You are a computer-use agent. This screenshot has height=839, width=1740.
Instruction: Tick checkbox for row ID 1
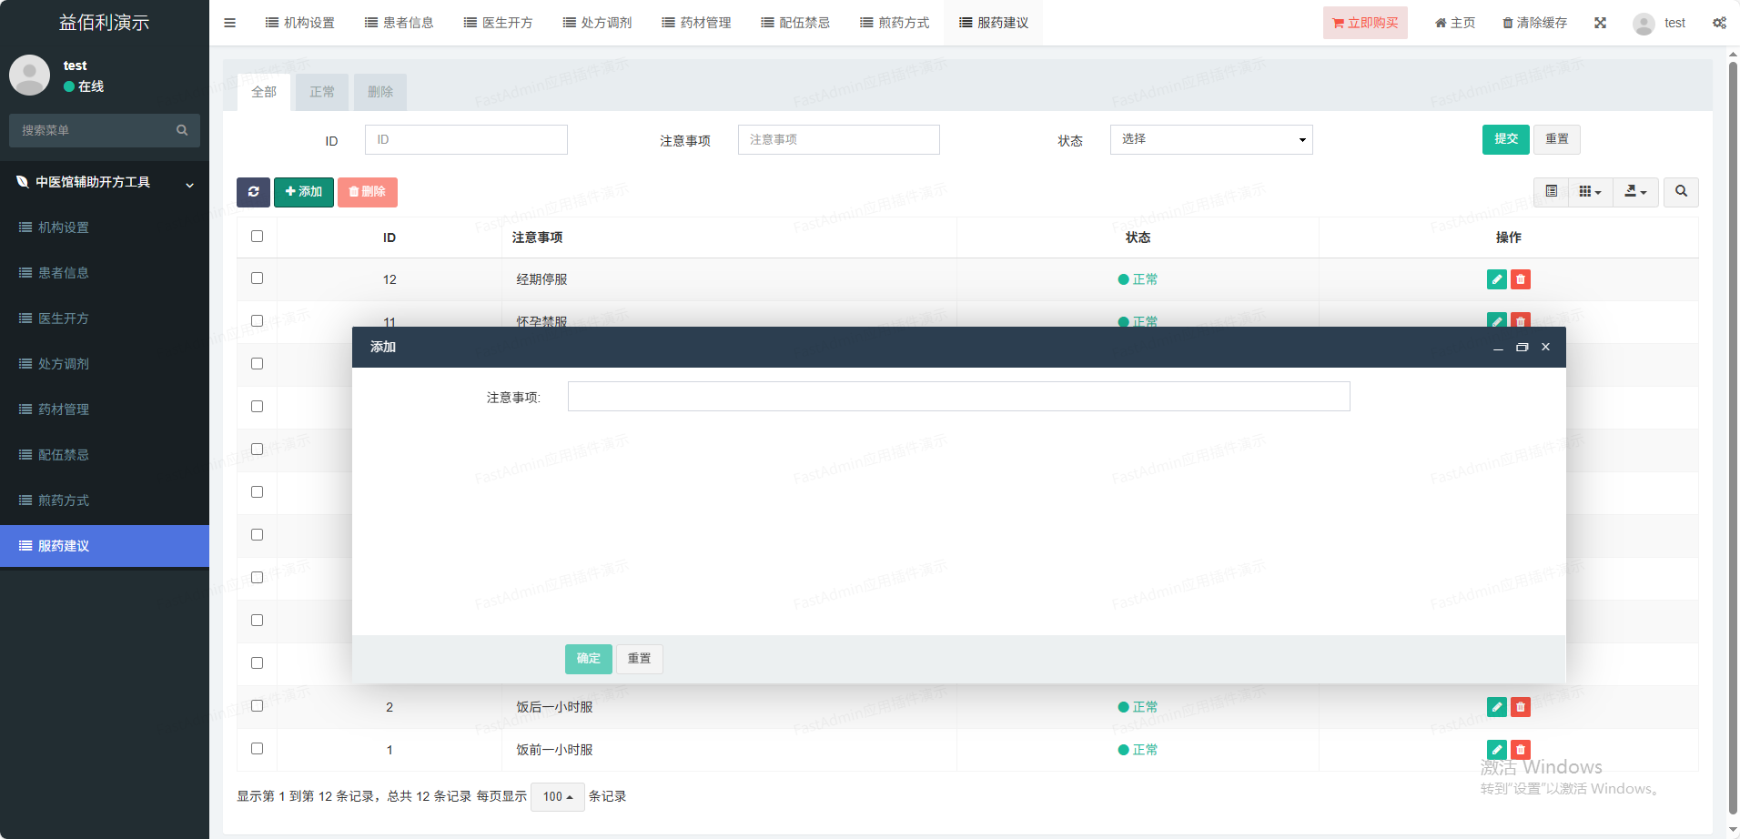click(257, 749)
